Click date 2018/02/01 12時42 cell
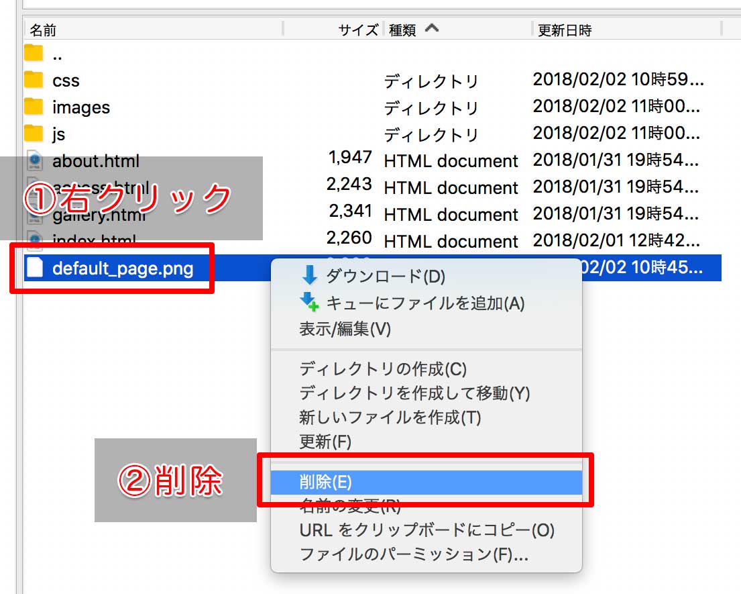 616,241
